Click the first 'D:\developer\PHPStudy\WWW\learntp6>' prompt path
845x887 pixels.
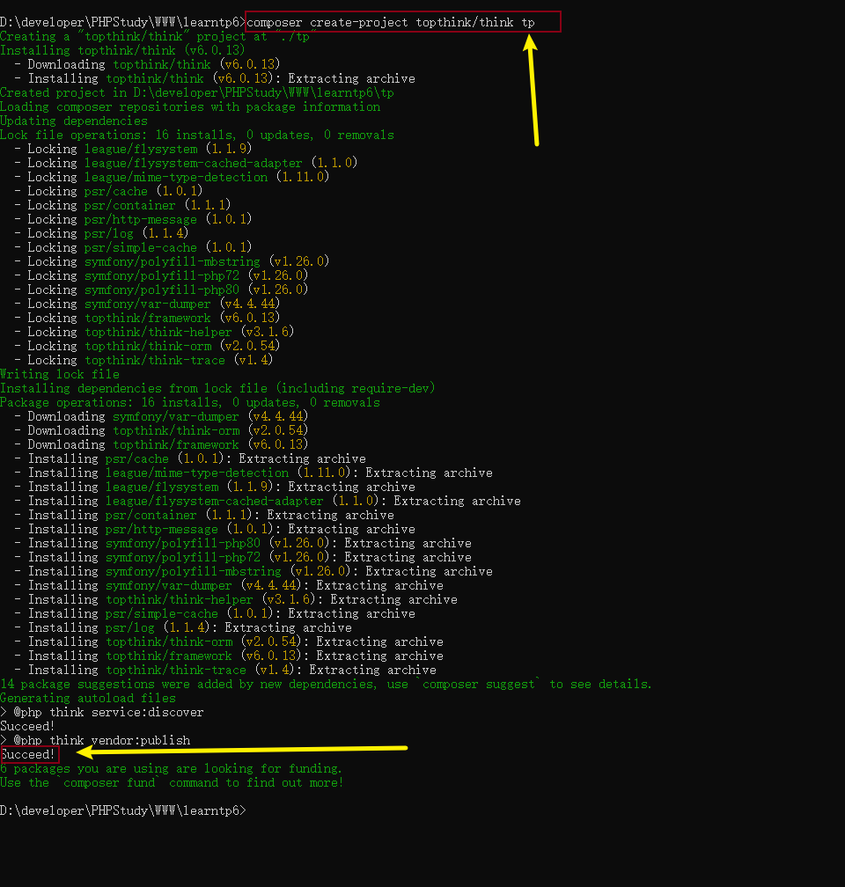click(x=123, y=23)
